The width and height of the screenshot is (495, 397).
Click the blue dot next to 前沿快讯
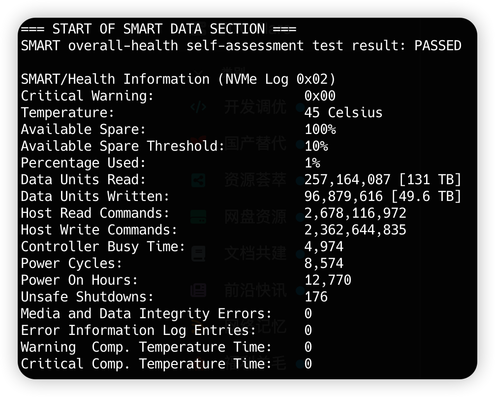click(300, 290)
